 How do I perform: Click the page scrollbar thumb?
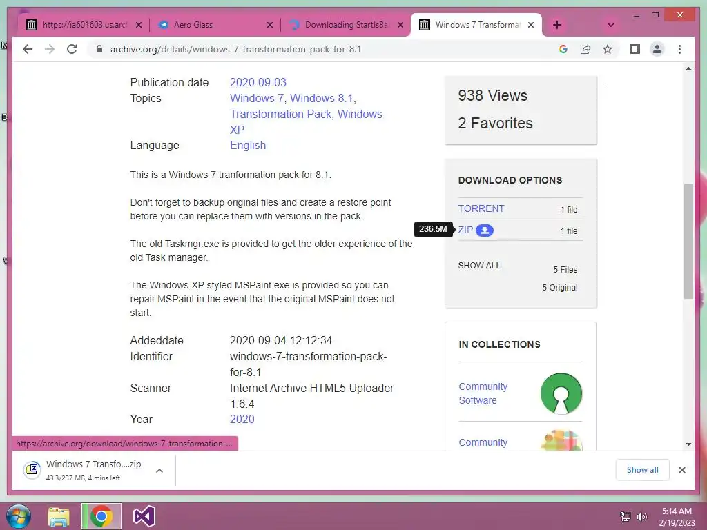[688, 241]
